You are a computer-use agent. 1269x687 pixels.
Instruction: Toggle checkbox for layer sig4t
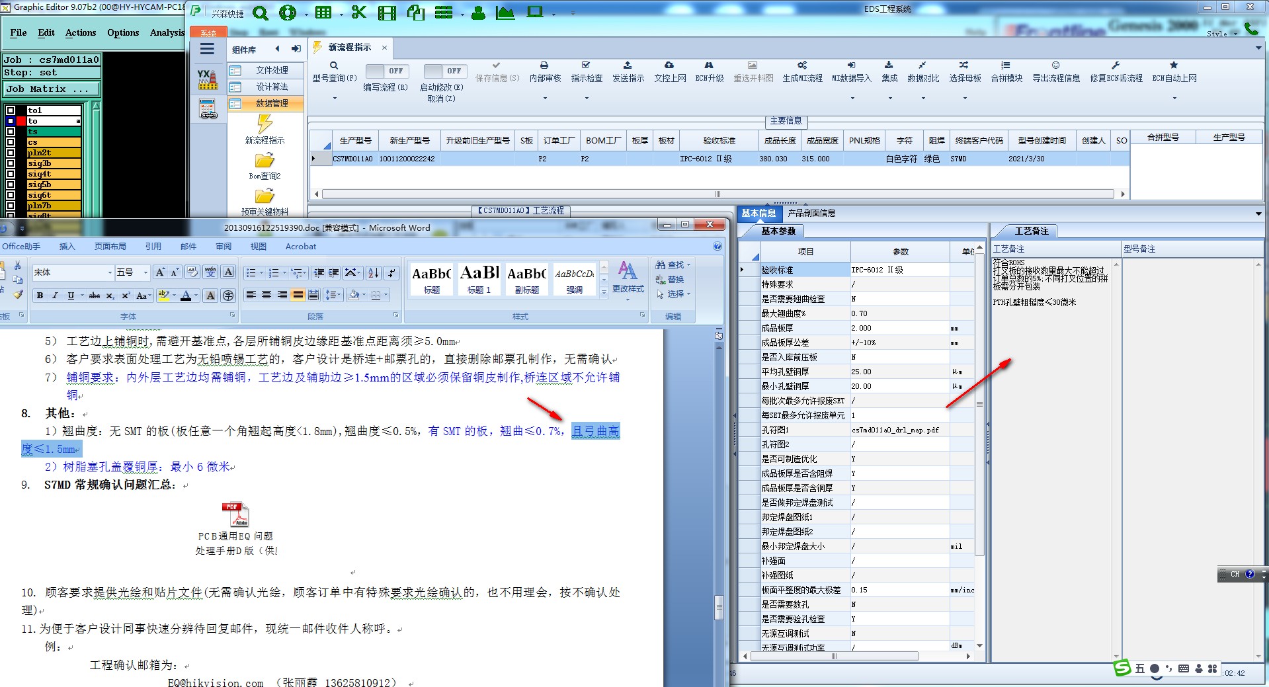tap(11, 174)
